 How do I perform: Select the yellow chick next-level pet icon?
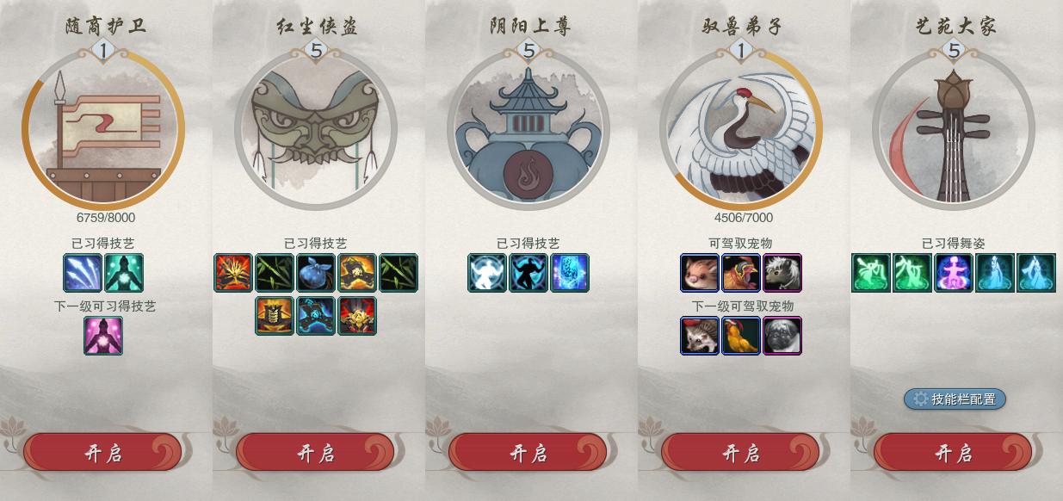click(741, 336)
